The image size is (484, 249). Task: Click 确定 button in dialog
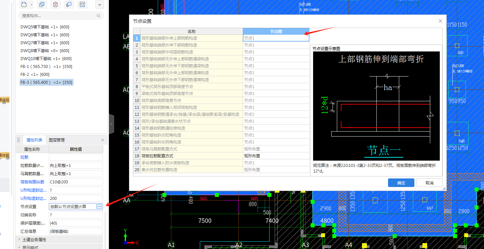(x=401, y=183)
